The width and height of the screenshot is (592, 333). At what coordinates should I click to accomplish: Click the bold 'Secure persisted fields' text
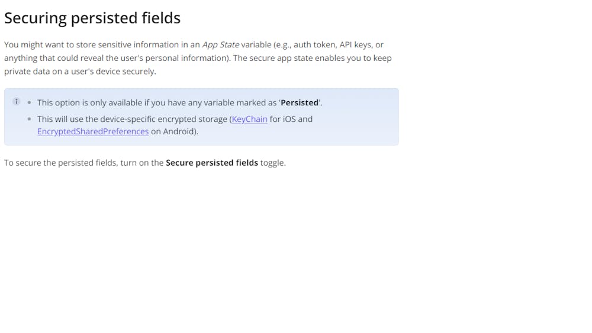pos(212,163)
